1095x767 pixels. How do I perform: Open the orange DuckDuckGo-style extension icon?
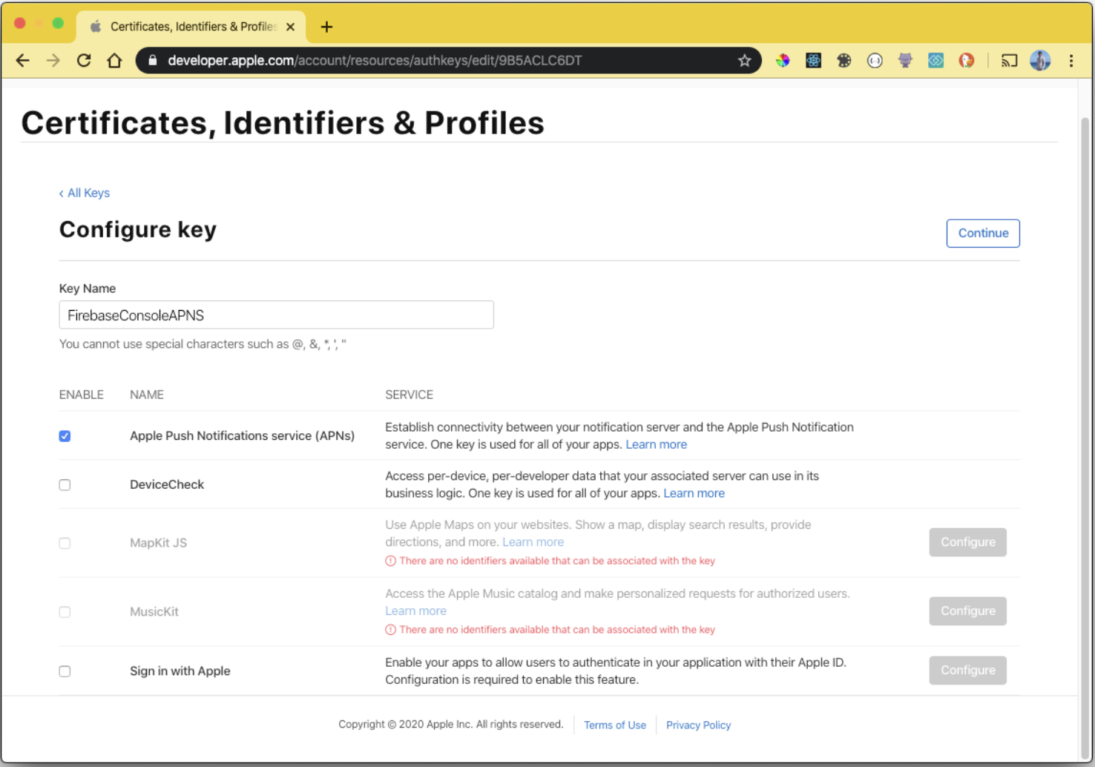click(967, 61)
